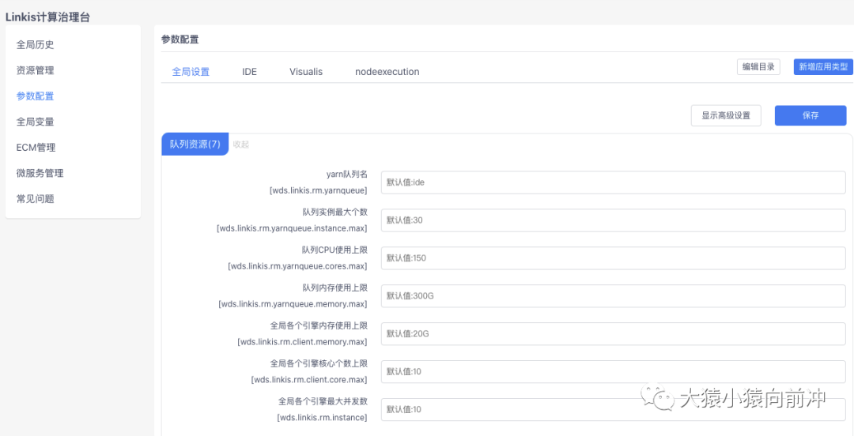Click 编辑目录 button

pyautogui.click(x=758, y=67)
